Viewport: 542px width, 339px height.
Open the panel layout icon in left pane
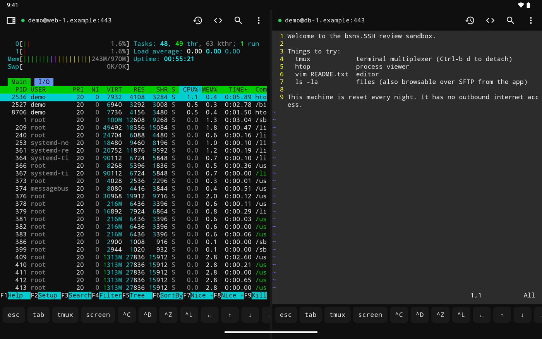click(11, 20)
